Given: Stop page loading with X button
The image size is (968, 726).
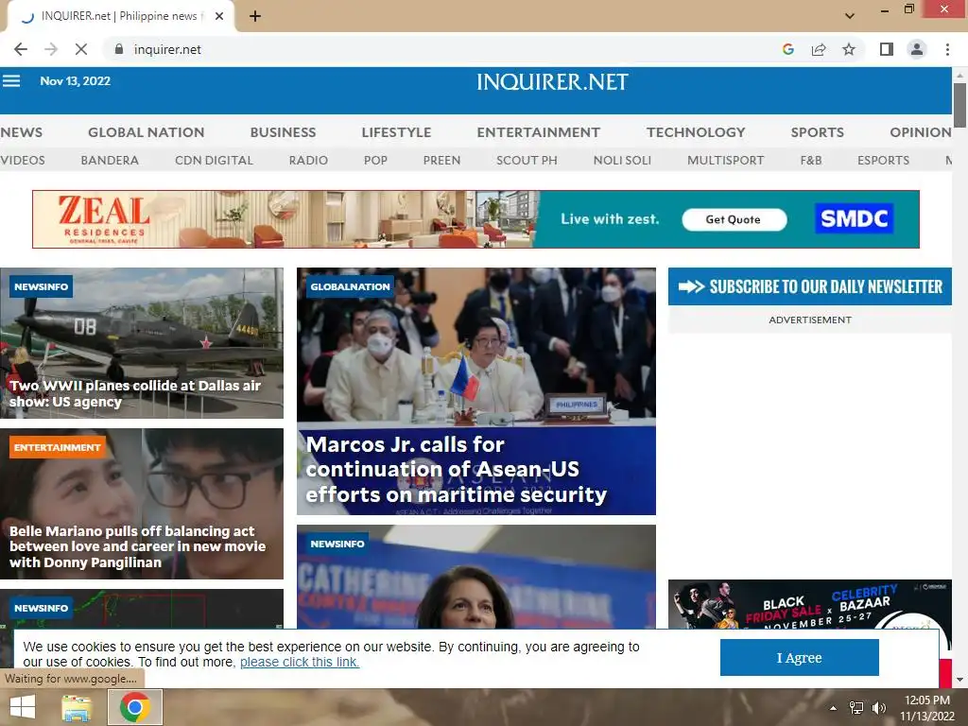Looking at the screenshot, I should coord(81,49).
